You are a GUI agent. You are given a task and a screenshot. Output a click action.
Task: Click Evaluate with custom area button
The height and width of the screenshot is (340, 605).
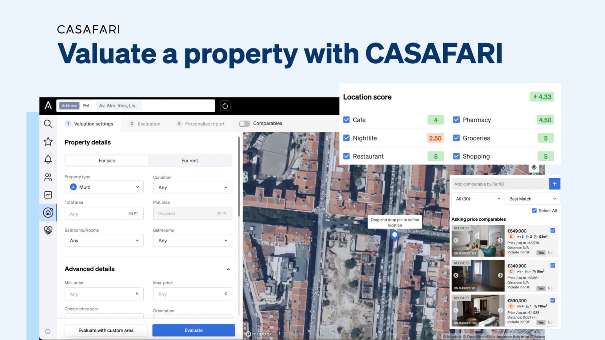point(106,330)
